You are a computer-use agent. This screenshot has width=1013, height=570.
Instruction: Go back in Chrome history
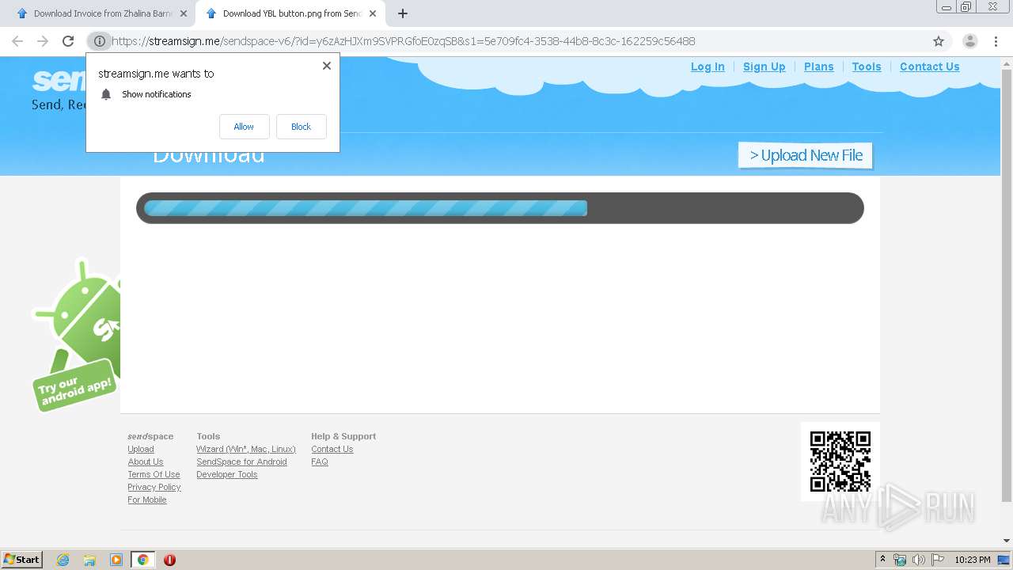(x=17, y=41)
